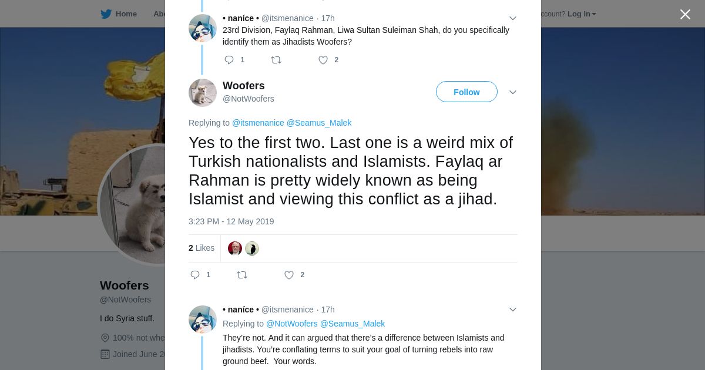Retweet the main Woofers tweet
The image size is (705, 370).
242,275
